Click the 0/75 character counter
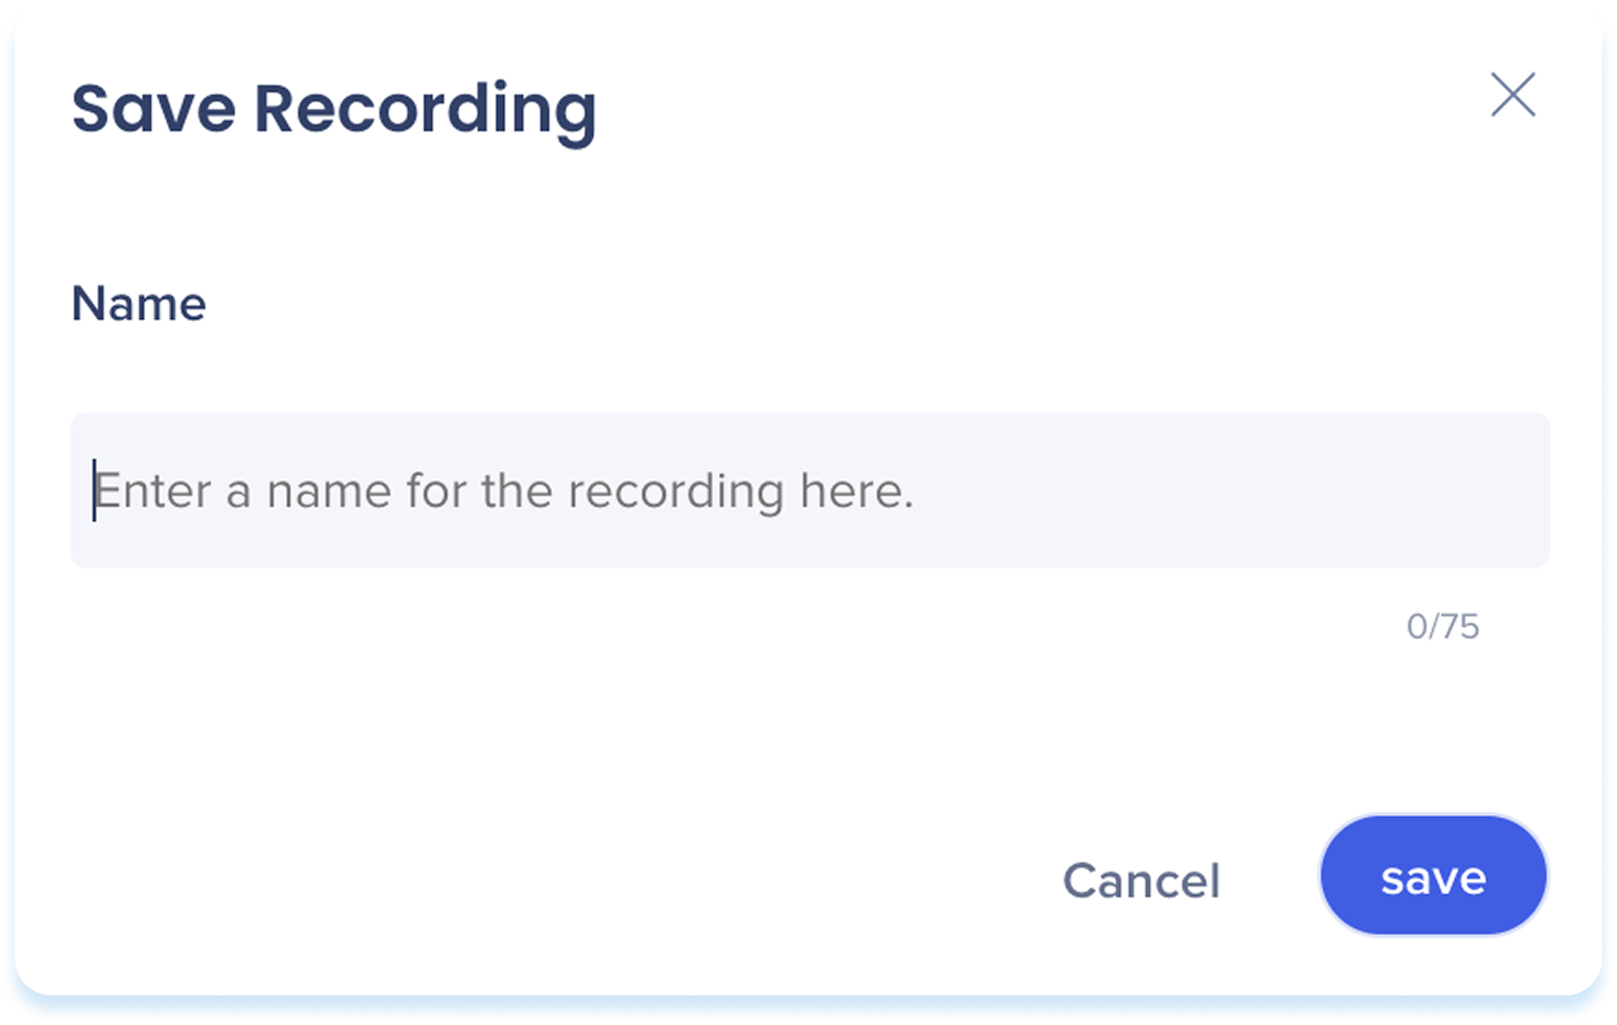The height and width of the screenshot is (1025, 1617). [1442, 626]
